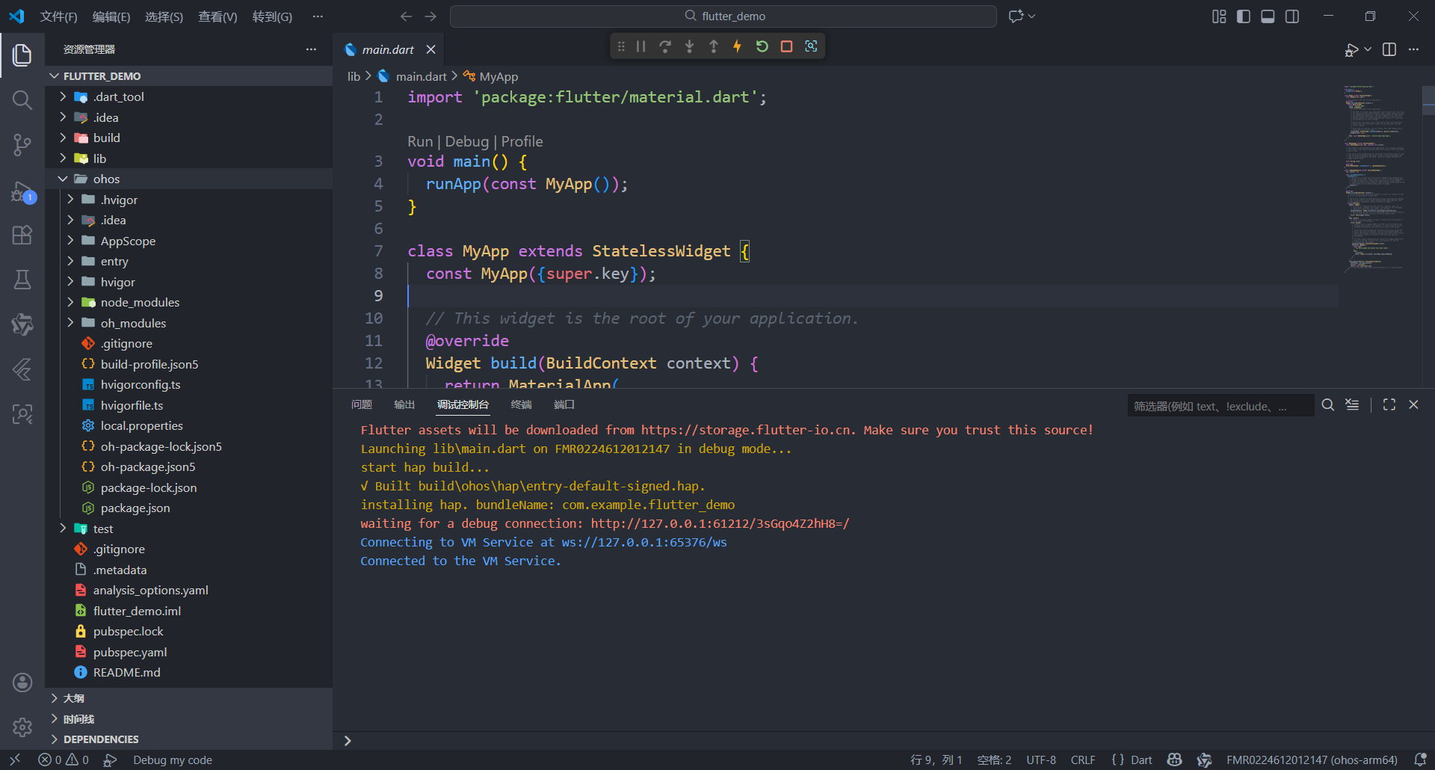Pause the debug session
Viewport: 1435px width, 770px height.
(641, 46)
